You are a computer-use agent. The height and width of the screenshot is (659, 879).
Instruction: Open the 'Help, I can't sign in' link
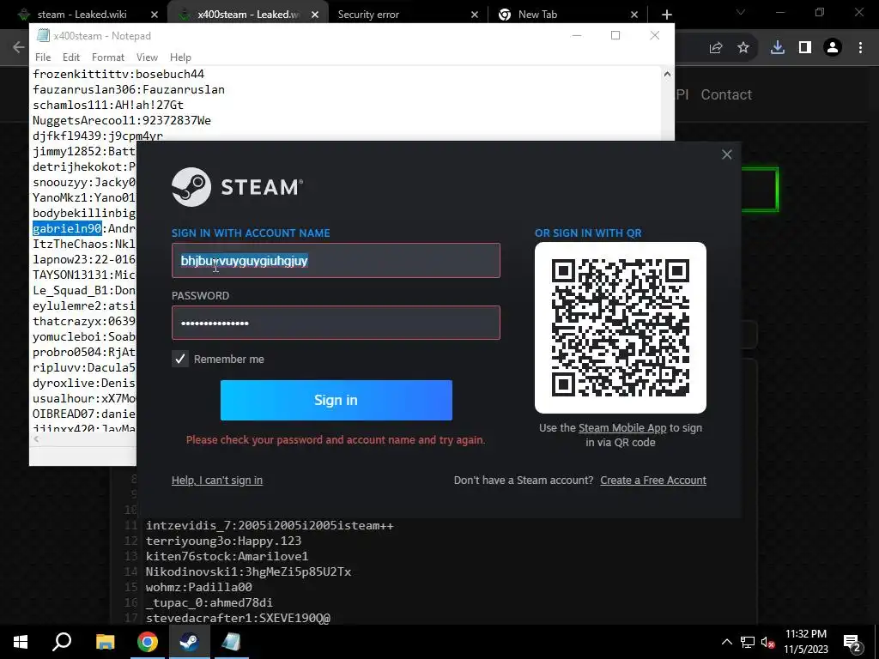[x=217, y=481]
